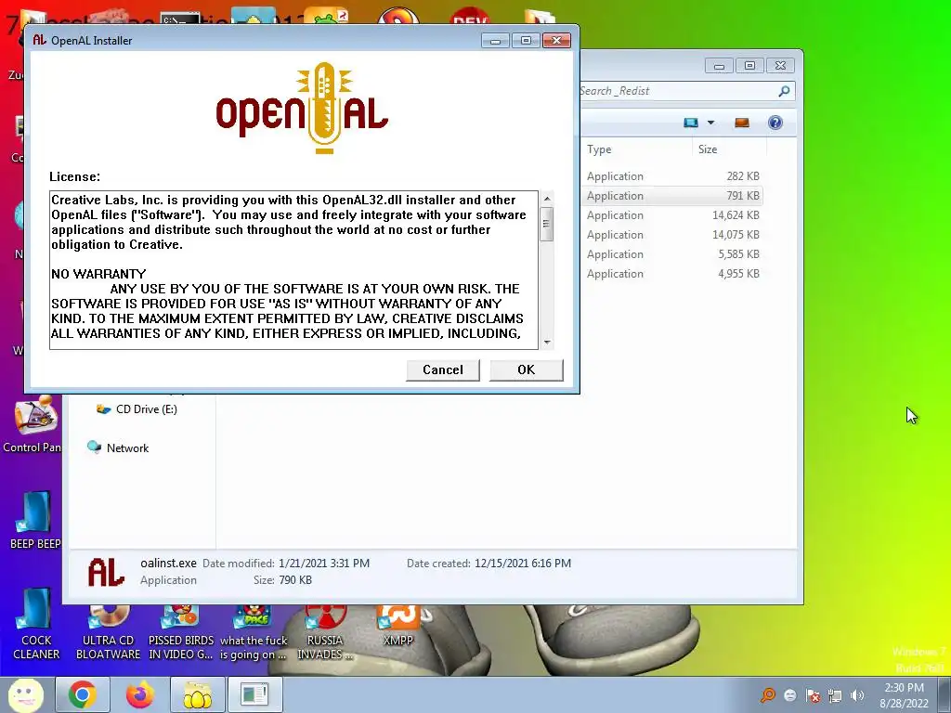This screenshot has height=713, width=951.
Task: Close the Explorer window
Action: (x=780, y=66)
